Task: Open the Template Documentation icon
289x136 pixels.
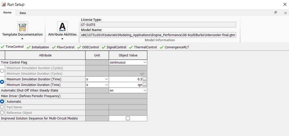Action: [x=22, y=27]
